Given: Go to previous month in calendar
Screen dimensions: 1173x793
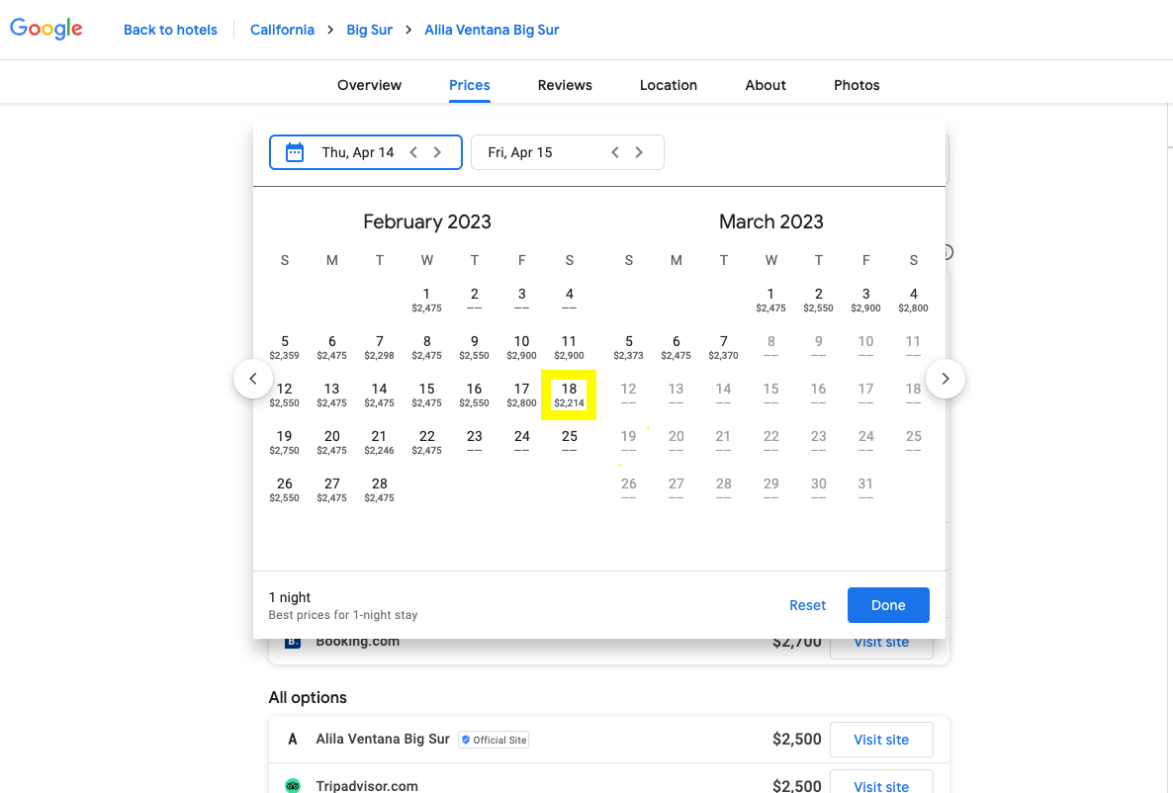Looking at the screenshot, I should (x=253, y=379).
